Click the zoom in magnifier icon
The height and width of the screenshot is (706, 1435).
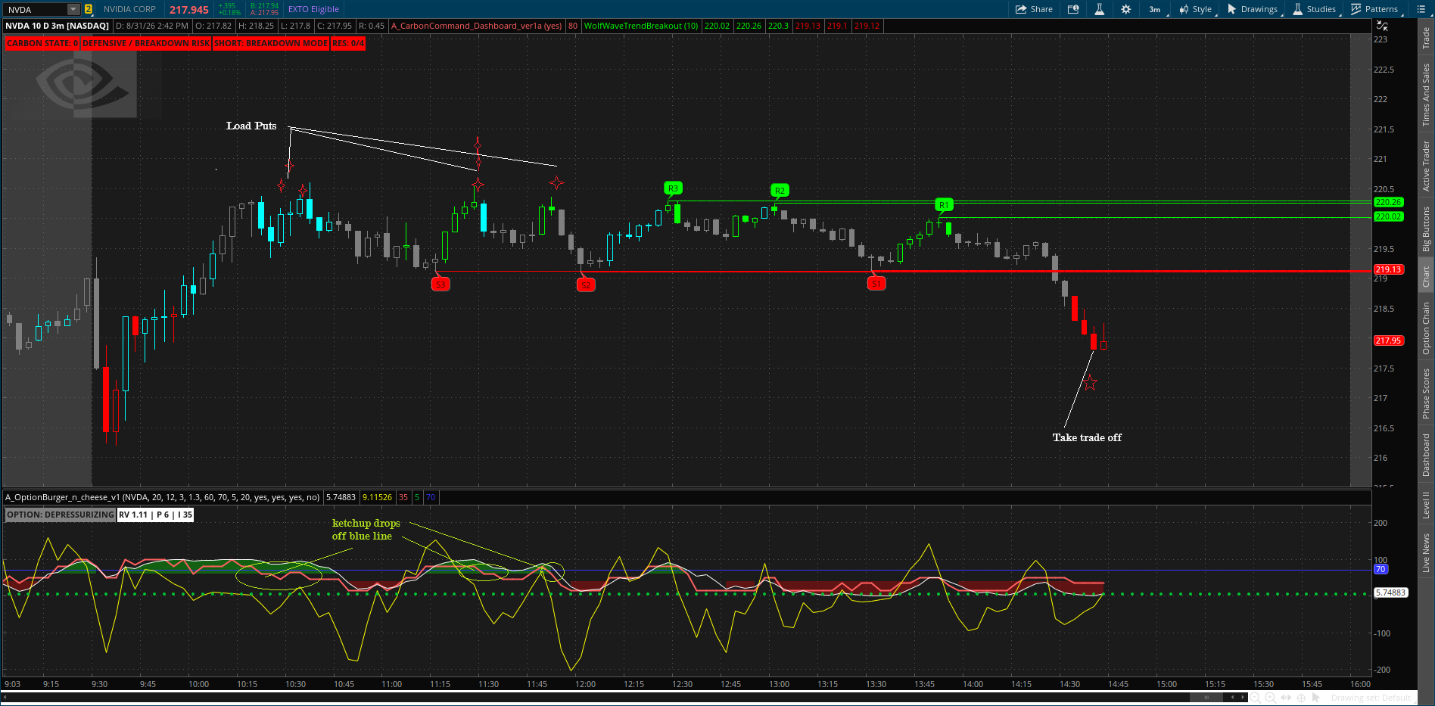pos(1271,698)
